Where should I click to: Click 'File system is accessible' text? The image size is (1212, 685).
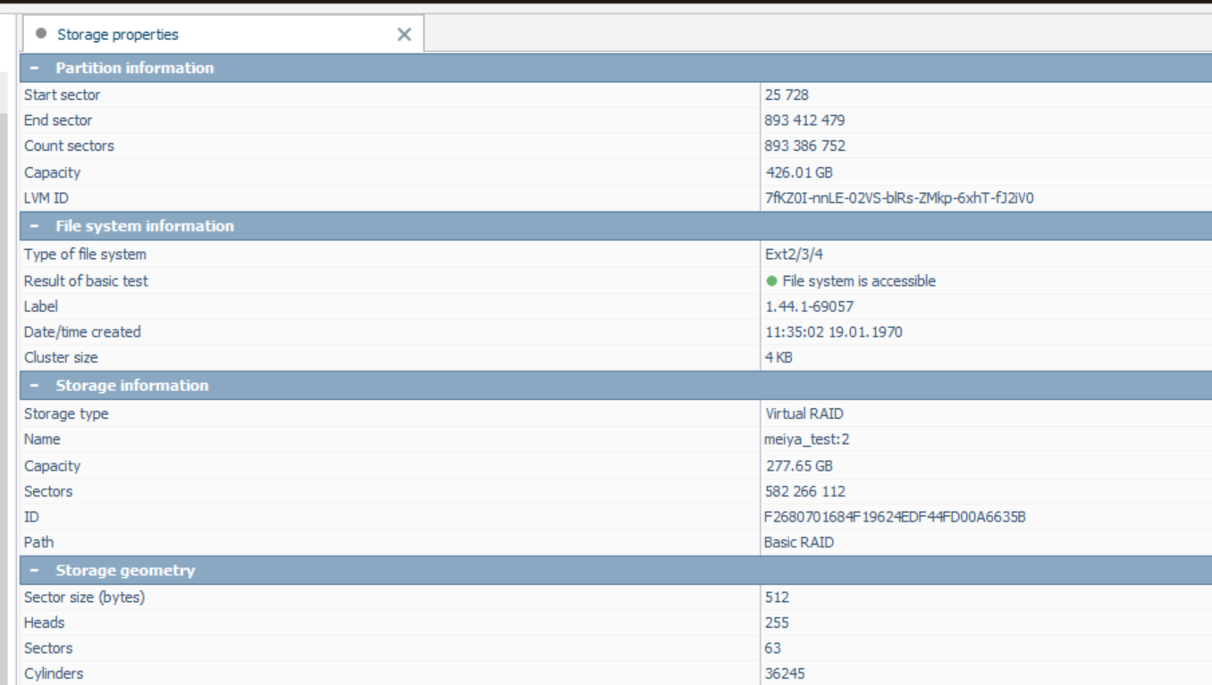[x=859, y=280]
